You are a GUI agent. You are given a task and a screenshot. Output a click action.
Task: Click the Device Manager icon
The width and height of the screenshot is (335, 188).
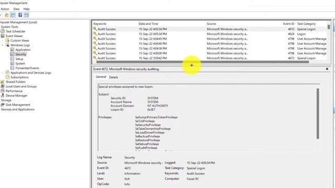click(x=3, y=96)
